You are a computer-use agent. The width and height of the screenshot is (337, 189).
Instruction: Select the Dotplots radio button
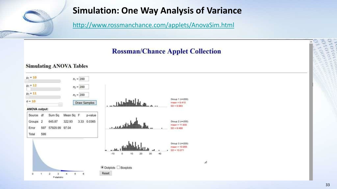(102, 167)
